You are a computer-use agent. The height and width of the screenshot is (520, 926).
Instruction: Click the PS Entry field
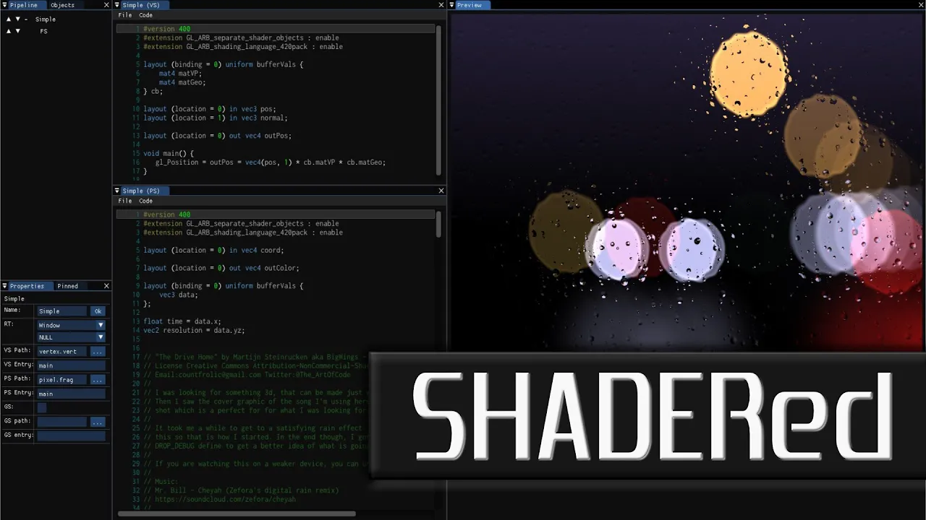coord(71,394)
